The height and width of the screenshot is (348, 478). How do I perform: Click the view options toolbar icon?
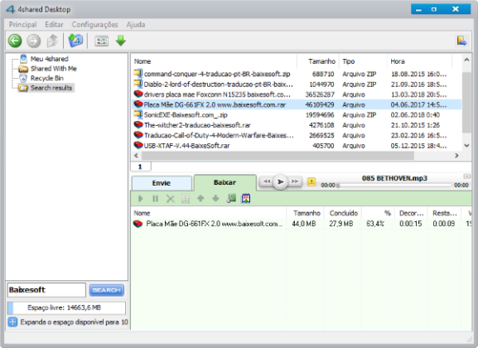(102, 41)
